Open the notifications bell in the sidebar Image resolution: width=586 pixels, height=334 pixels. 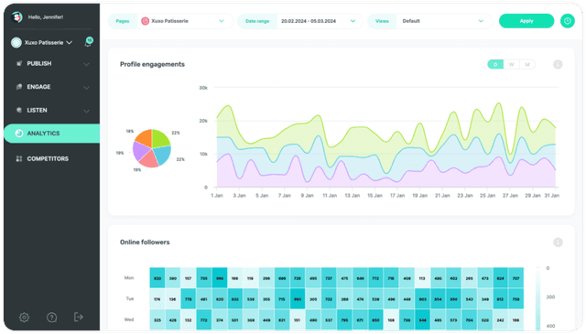point(89,42)
